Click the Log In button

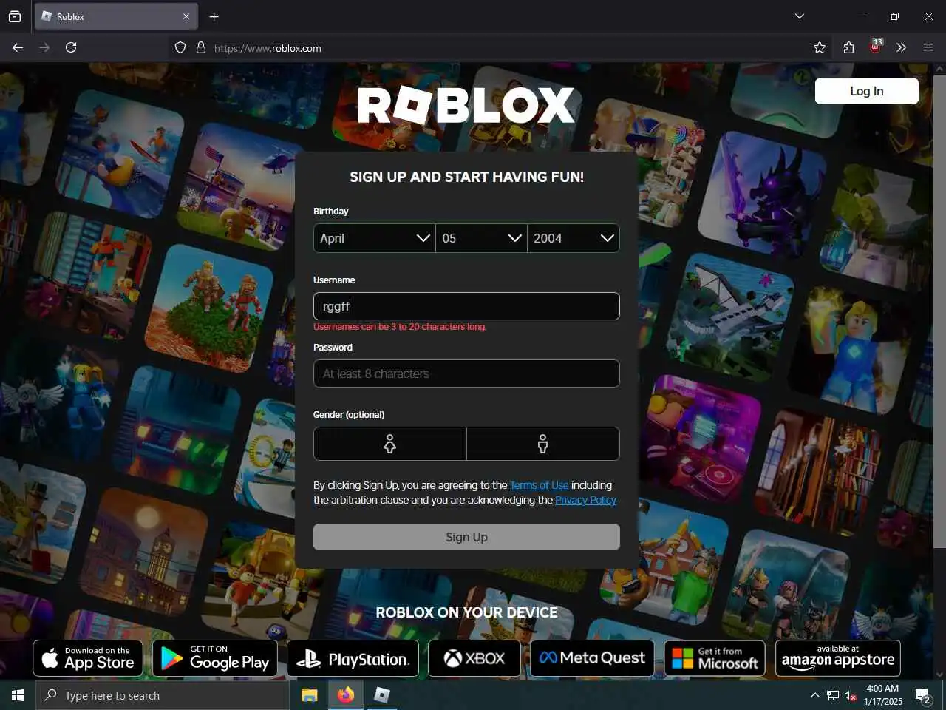(866, 91)
